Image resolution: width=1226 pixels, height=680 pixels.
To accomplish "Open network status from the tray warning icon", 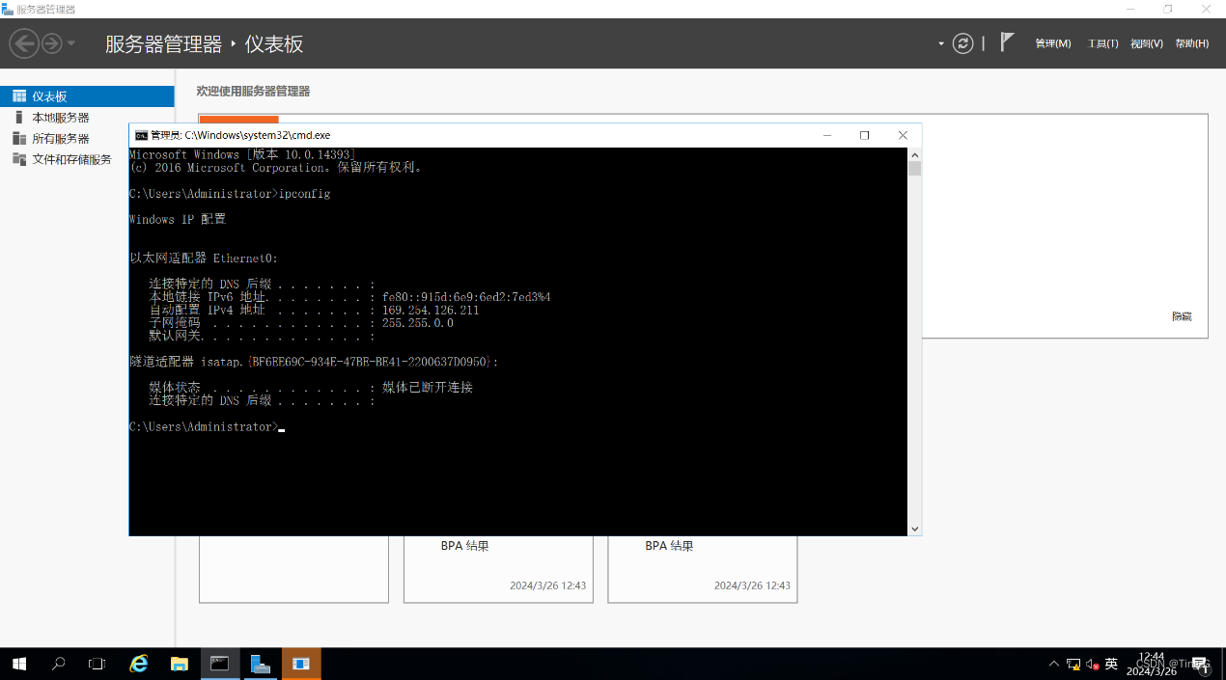I will tap(1073, 664).
